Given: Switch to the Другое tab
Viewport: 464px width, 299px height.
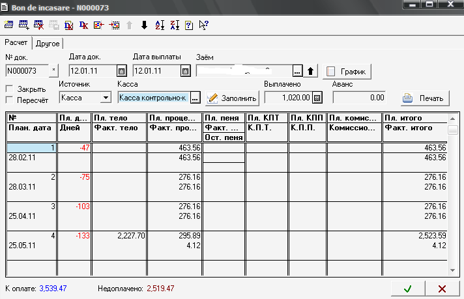Looking at the screenshot, I should 48,44.
